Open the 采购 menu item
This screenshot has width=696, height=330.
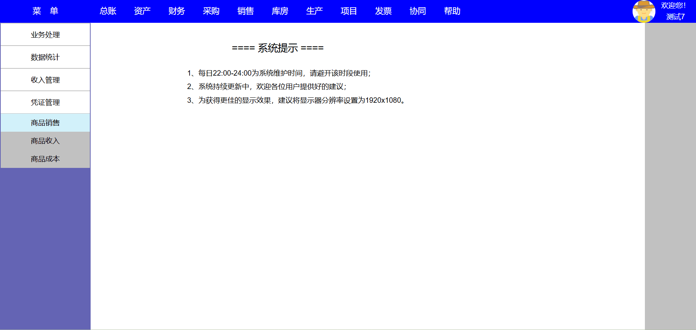(211, 11)
